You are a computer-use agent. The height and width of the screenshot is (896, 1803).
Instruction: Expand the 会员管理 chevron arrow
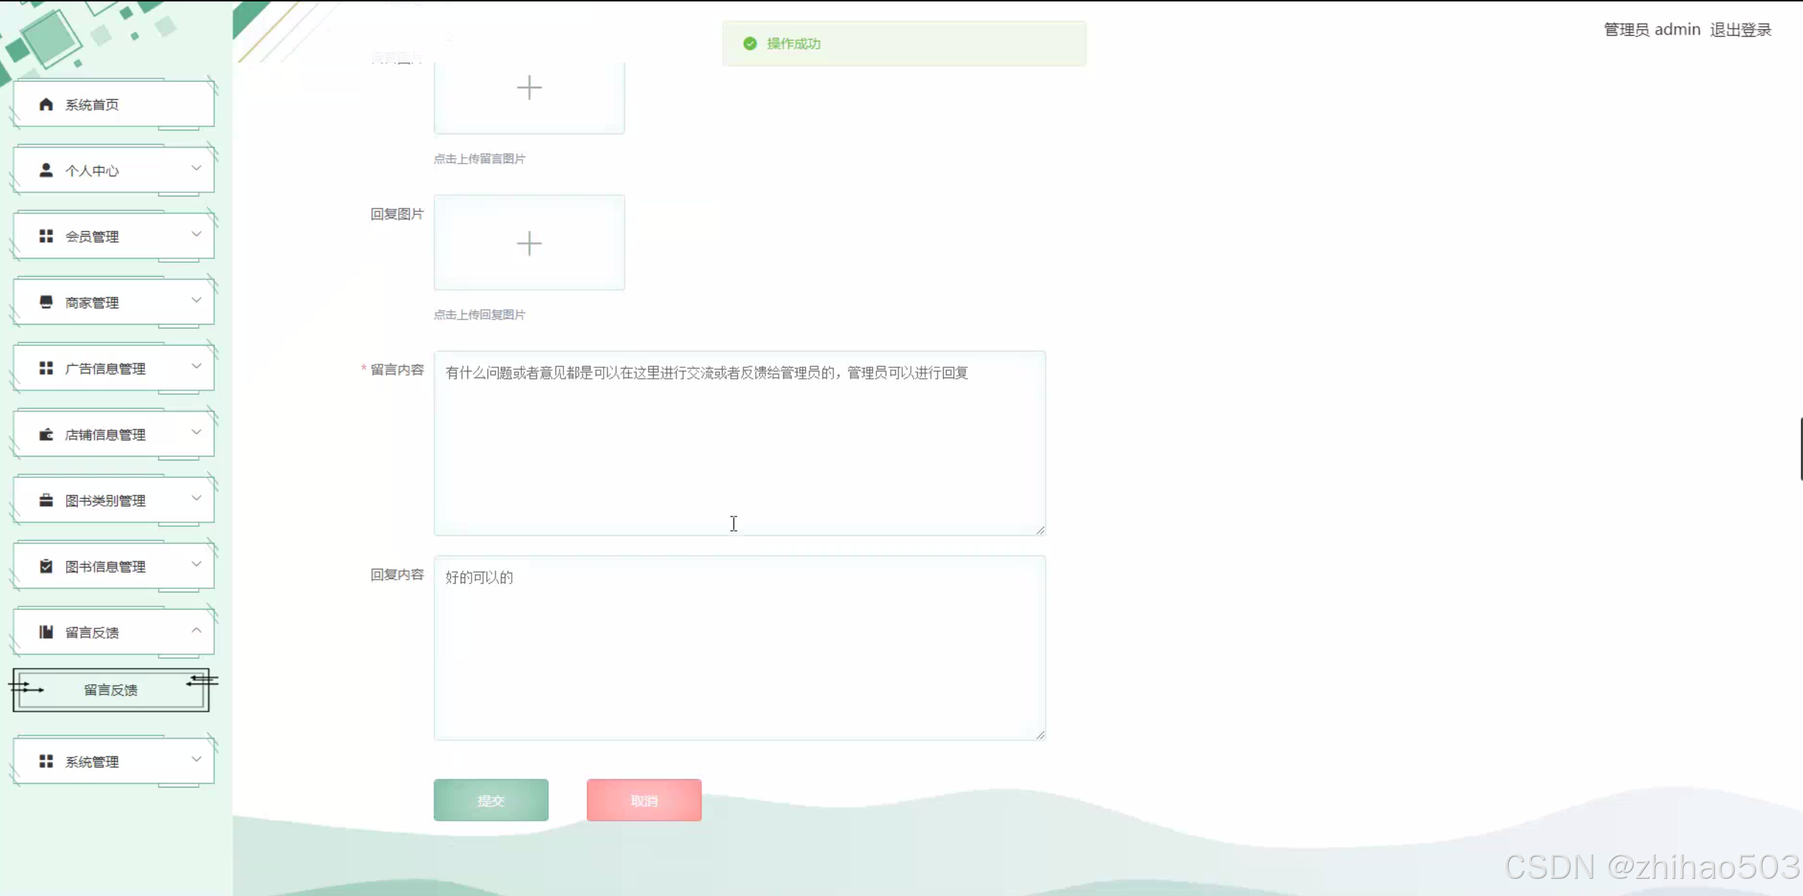click(196, 234)
